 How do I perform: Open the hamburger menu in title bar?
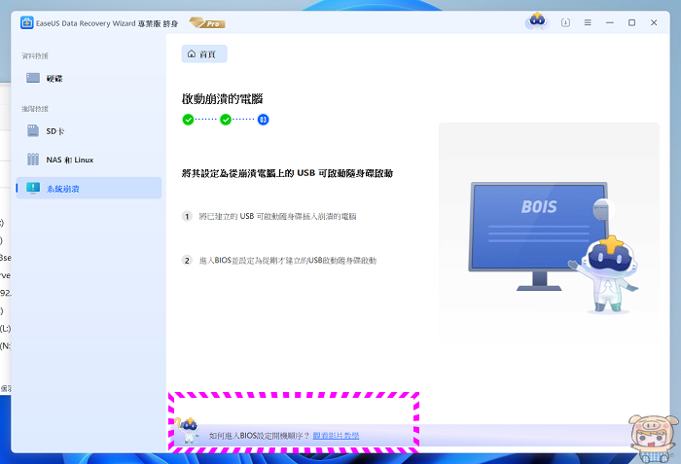588,22
